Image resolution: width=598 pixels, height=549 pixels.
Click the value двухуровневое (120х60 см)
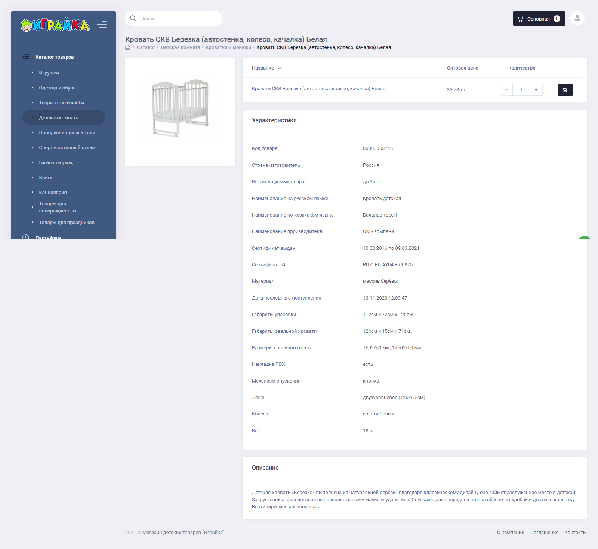[394, 398]
